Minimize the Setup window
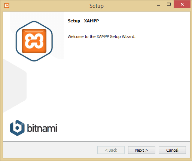 (x=159, y=5)
